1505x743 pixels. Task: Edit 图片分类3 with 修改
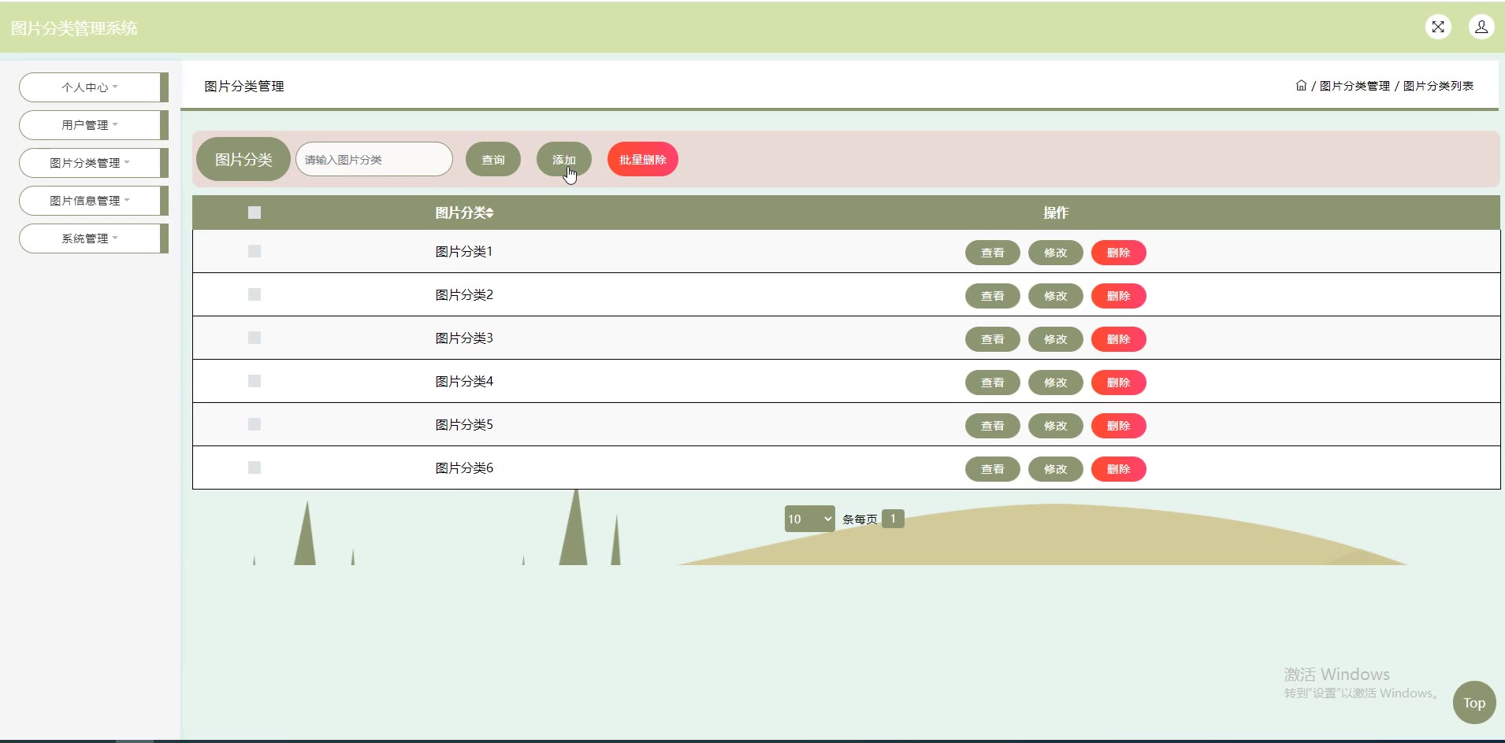tap(1056, 339)
